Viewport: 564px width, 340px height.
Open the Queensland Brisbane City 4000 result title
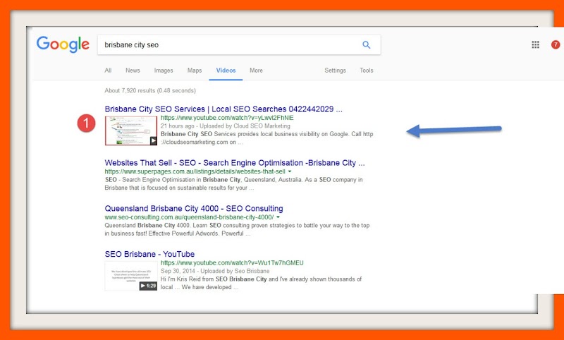194,208
